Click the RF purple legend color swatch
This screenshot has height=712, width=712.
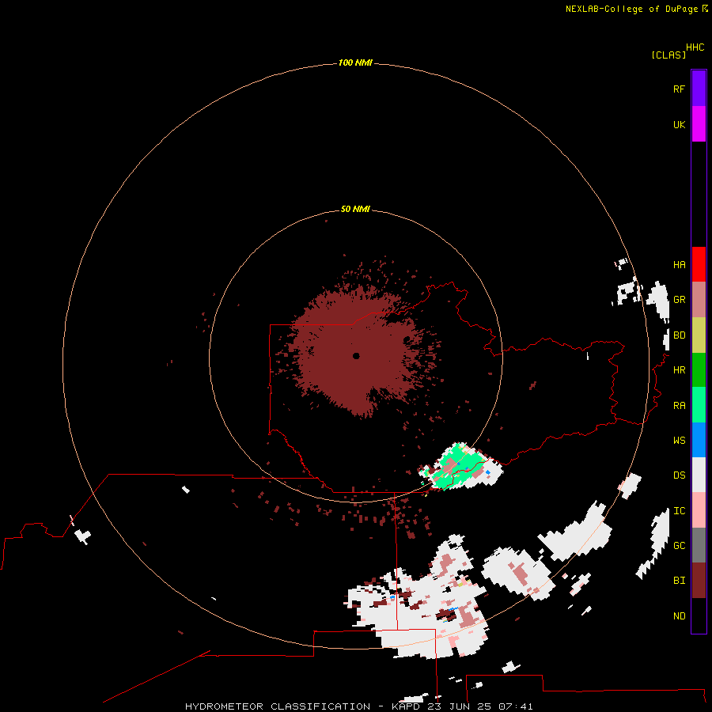point(699,89)
